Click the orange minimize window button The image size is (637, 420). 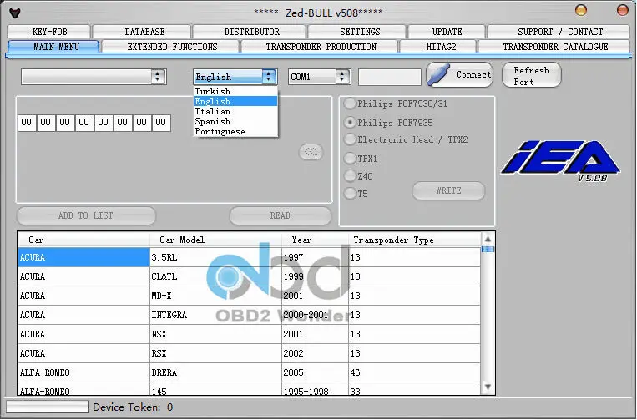pos(581,10)
